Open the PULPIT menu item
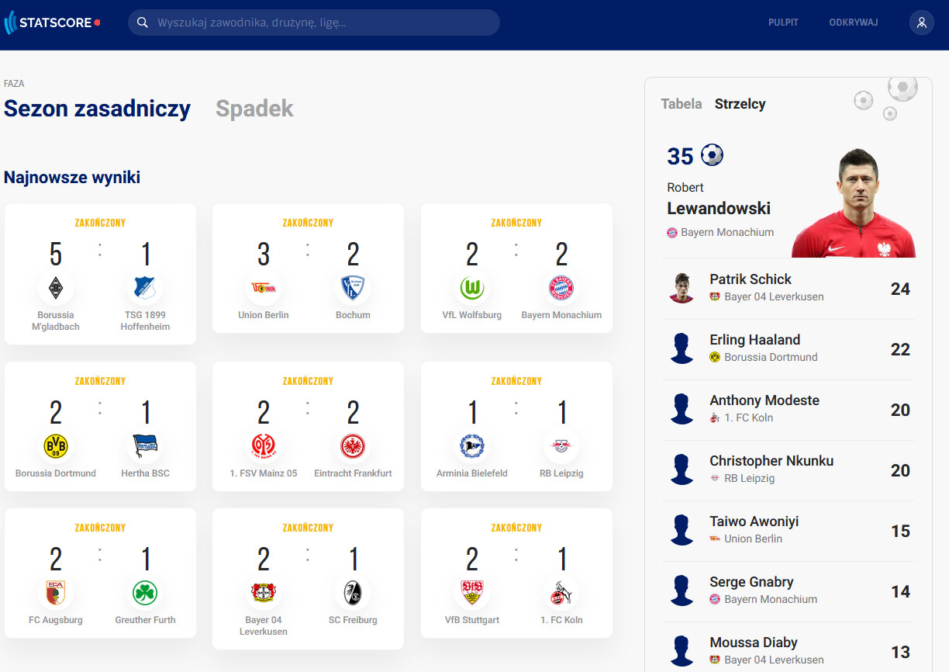 click(783, 23)
